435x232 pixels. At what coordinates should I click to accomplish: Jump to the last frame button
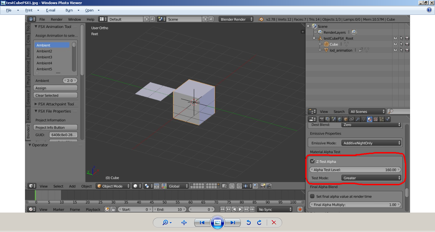tap(252, 209)
